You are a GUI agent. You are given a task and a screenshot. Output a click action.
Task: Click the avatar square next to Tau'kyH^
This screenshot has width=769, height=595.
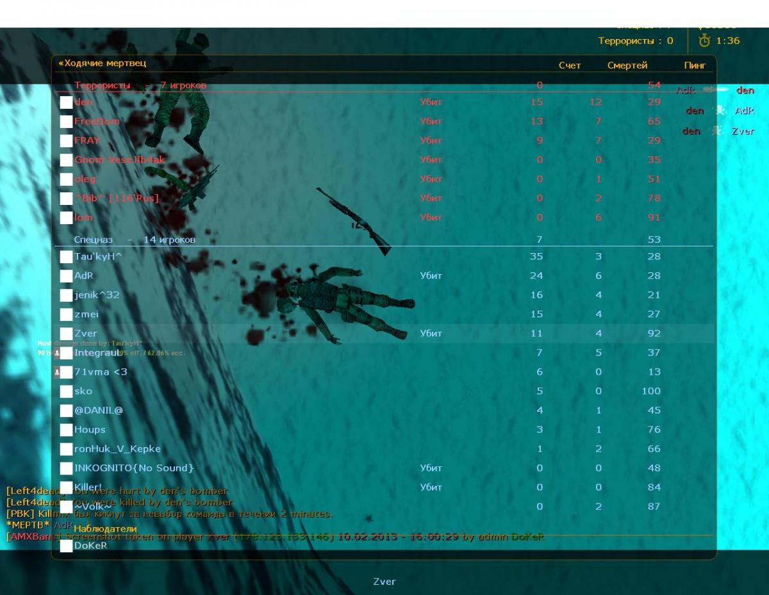pos(66,257)
